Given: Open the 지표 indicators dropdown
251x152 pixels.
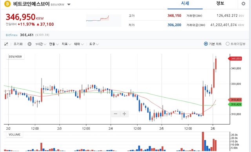Looking at the screenshot, I should [x=66, y=44].
